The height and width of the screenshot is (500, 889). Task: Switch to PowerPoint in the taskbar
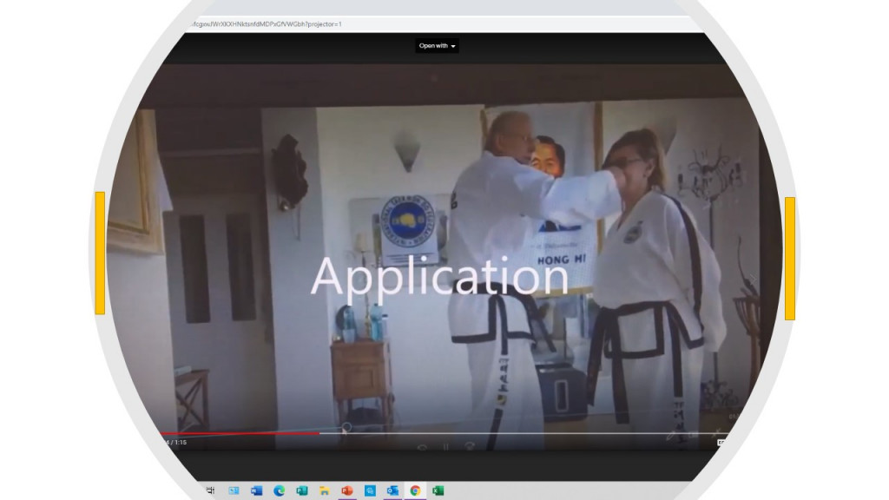tap(347, 490)
